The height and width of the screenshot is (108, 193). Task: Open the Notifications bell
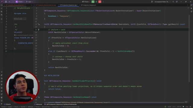pyautogui.click(x=191, y=5)
